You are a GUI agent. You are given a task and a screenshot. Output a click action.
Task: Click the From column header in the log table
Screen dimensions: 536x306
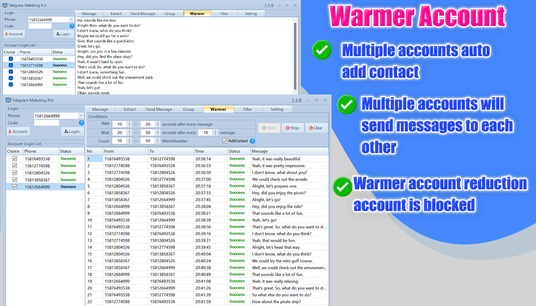pyautogui.click(x=126, y=151)
